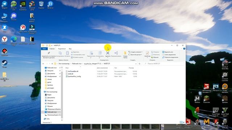
Task: Switch to the Home (Главная) ribbon tab
Action: (52, 49)
